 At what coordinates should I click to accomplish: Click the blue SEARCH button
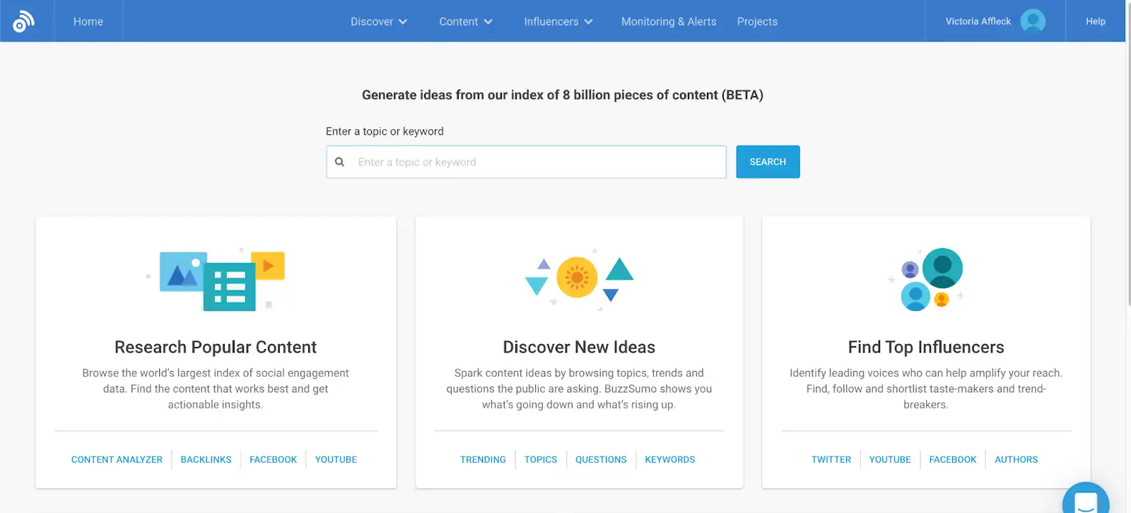[x=768, y=162]
